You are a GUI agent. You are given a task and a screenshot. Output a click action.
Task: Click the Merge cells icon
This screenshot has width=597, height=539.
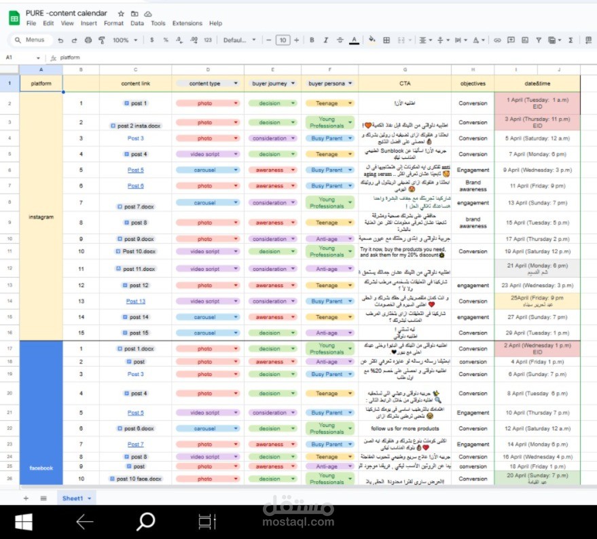[401, 40]
